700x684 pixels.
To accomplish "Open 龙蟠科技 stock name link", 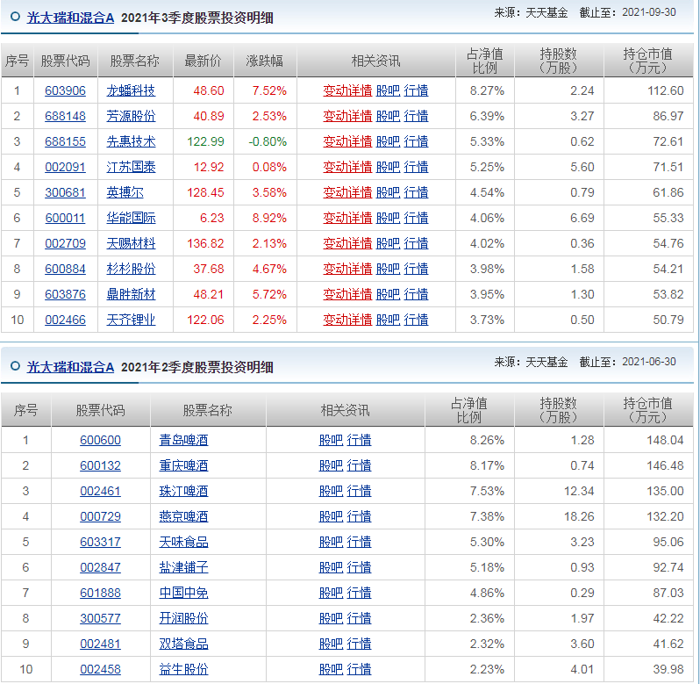I will [x=131, y=90].
